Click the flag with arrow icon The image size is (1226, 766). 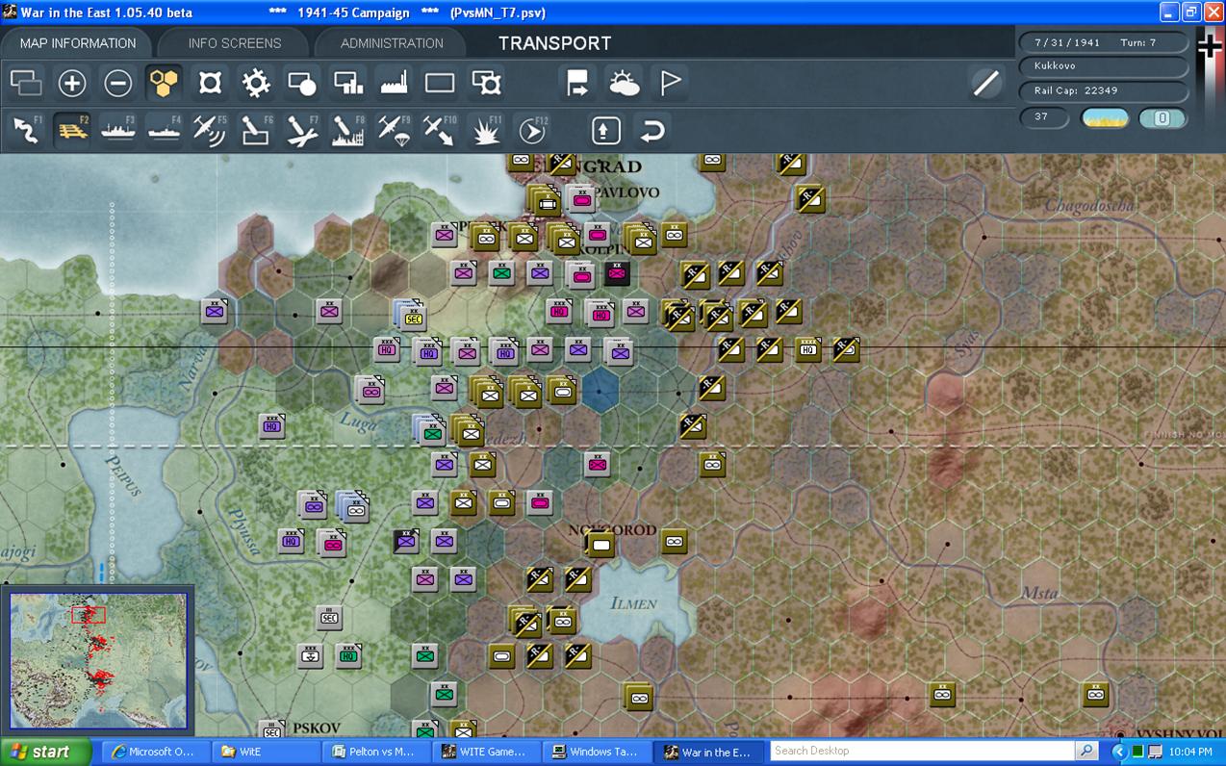577,84
